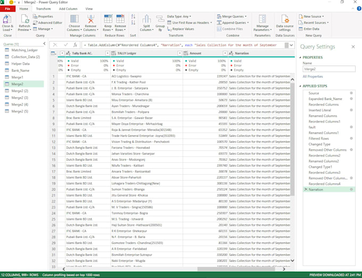Delete the Narration step via X
This screenshot has width=362, height=278.
[306, 190]
